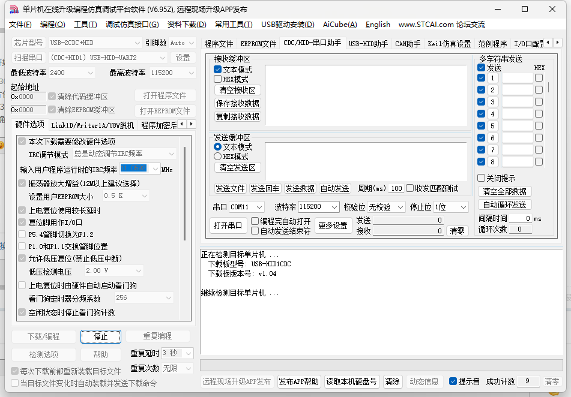This screenshot has height=397, width=571.
Task: Toggle the 提示音 checkbox
Action: click(x=453, y=381)
